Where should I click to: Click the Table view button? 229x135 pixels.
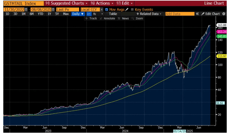[x=113, y=14]
